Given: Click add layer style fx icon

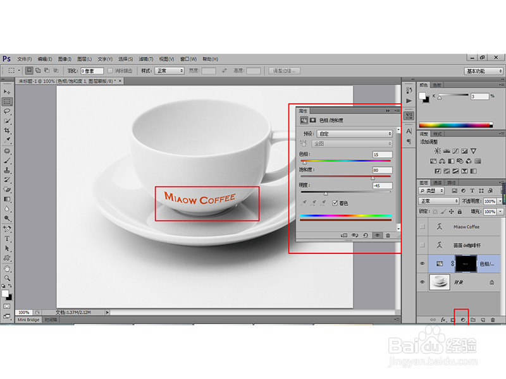Looking at the screenshot, I should pos(443,320).
